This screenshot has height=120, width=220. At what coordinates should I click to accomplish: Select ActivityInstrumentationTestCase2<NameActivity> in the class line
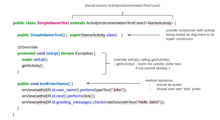tap(130, 23)
